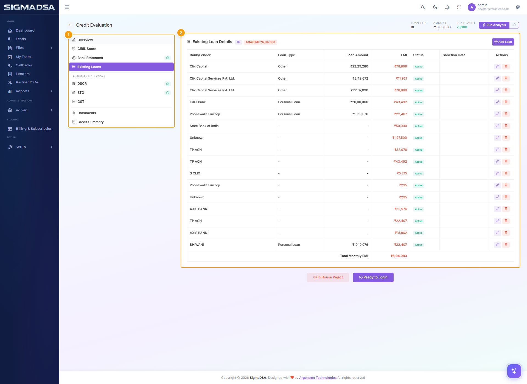Delete the Clix Capital loan row
Screen dimensions: 527x384
(x=506, y=66)
